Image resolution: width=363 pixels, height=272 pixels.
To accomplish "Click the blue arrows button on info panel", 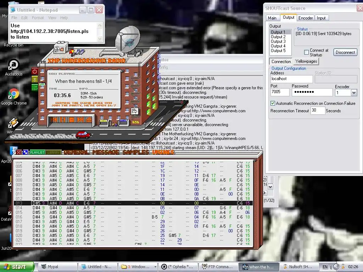I will click(26, 152).
